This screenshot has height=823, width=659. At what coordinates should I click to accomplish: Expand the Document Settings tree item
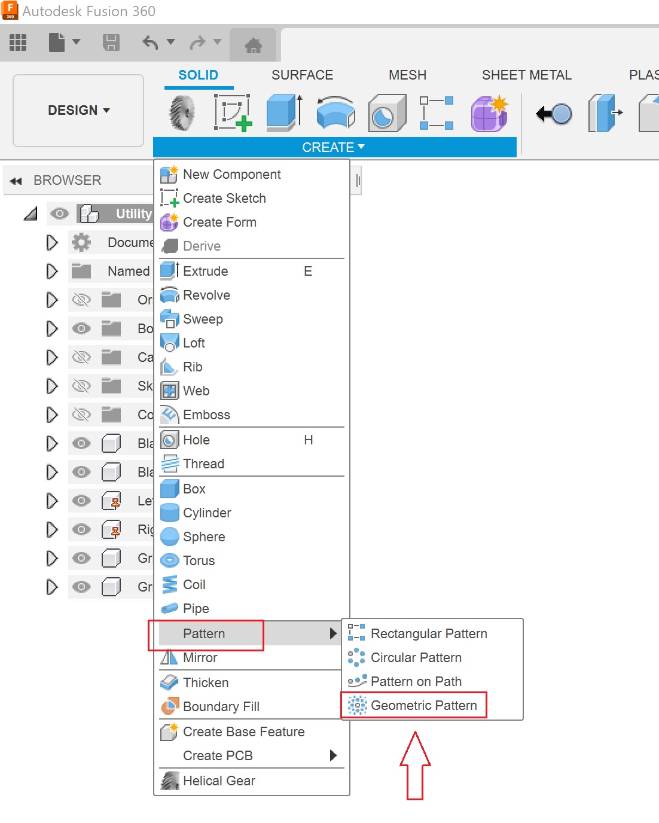(x=52, y=242)
